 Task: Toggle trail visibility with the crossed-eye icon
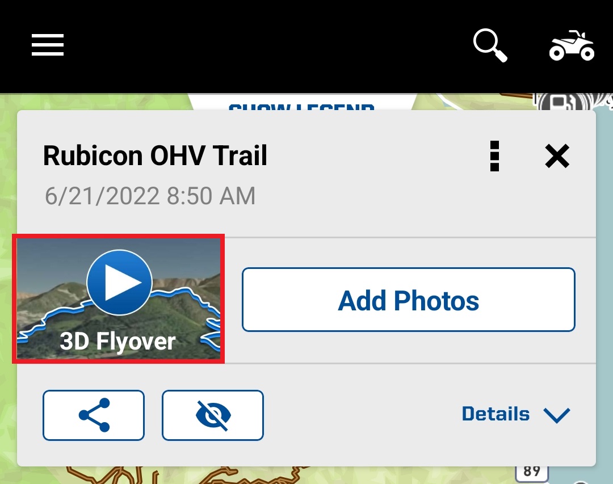pos(213,415)
